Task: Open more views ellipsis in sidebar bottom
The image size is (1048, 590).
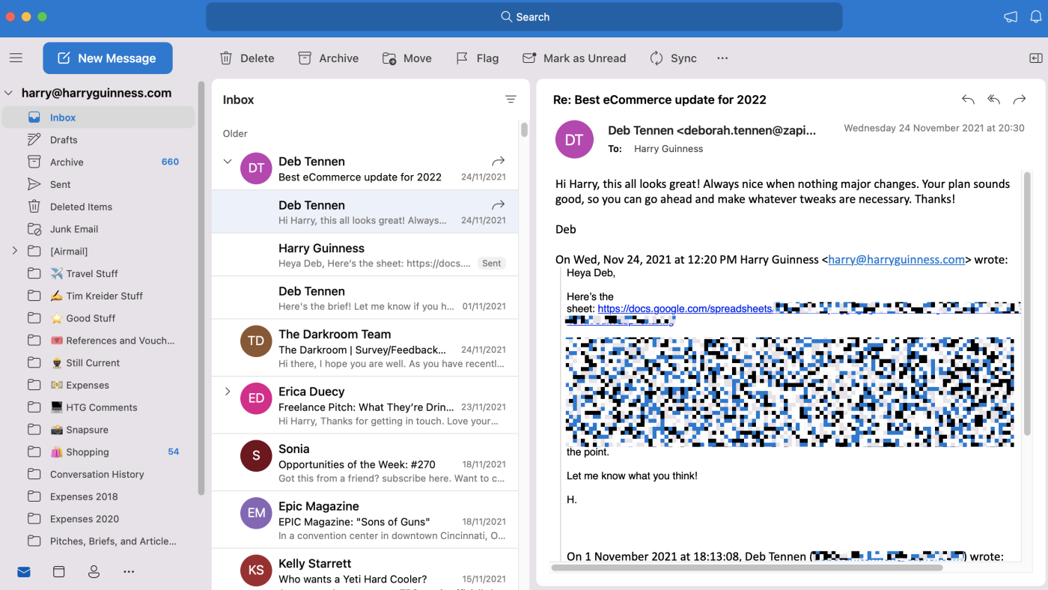Action: [x=129, y=572]
